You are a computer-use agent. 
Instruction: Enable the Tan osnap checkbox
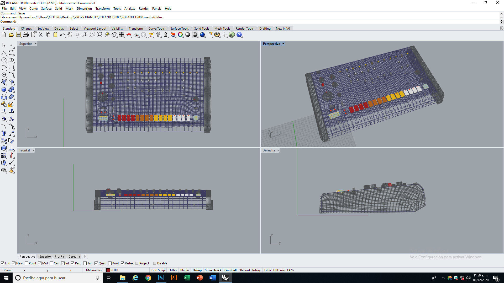pyautogui.click(x=85, y=263)
